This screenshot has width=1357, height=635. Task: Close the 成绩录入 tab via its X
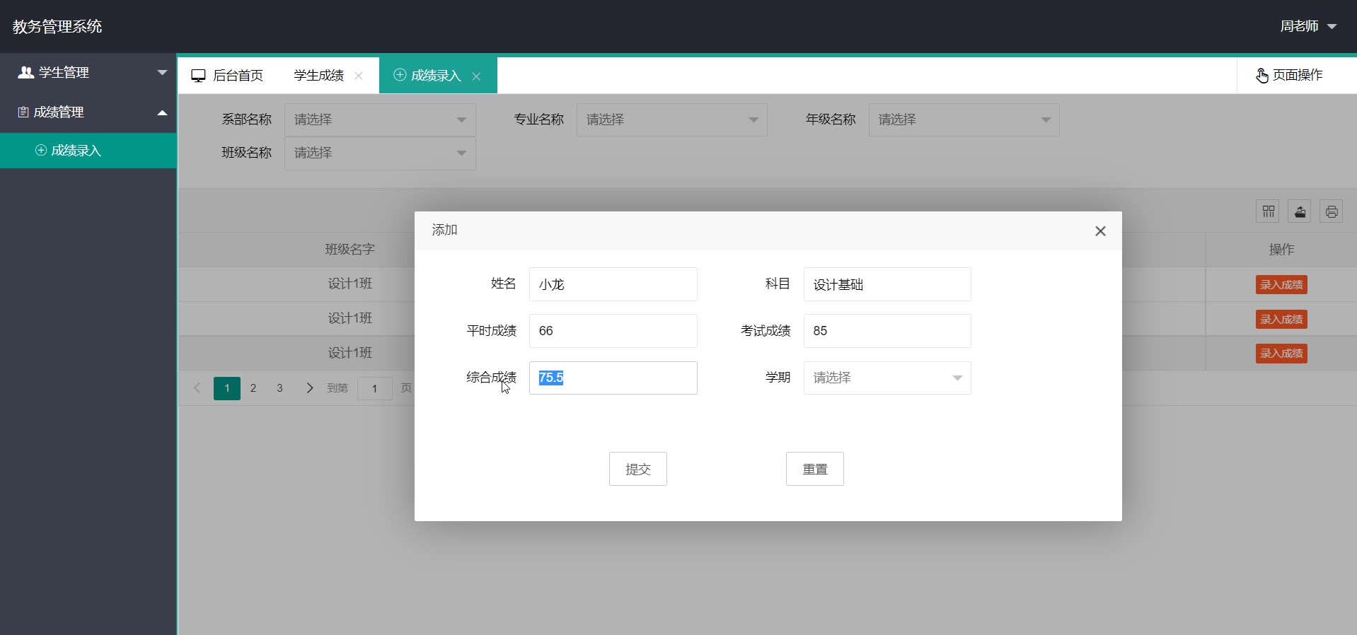476,76
